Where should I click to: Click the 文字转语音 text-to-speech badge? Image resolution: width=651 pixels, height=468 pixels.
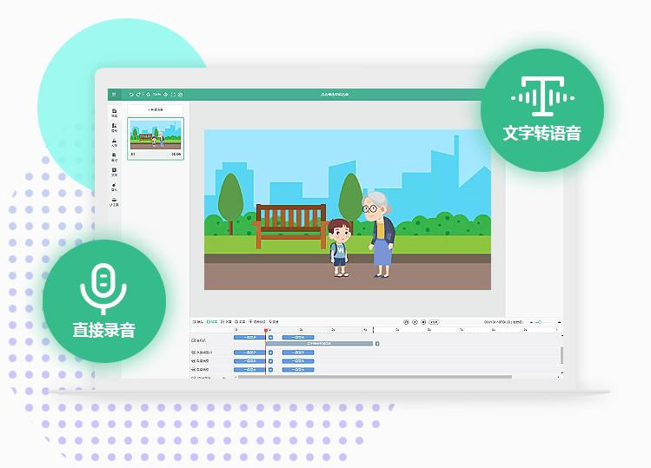coord(542,110)
